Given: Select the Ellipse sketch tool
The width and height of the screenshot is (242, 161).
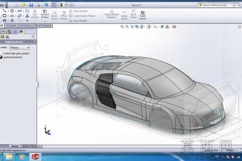Looking at the screenshot, I should [x=20, y=16].
